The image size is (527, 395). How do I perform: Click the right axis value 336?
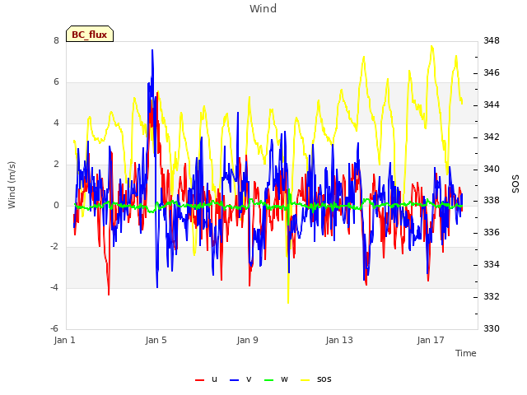coord(492,232)
